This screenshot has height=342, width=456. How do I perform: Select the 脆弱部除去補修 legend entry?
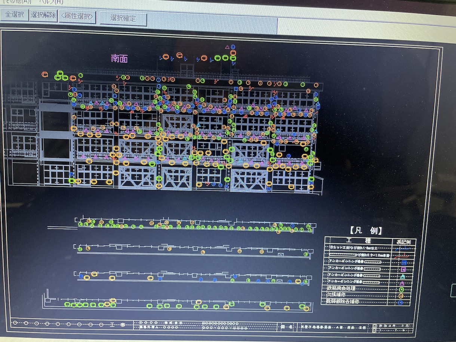point(343,301)
